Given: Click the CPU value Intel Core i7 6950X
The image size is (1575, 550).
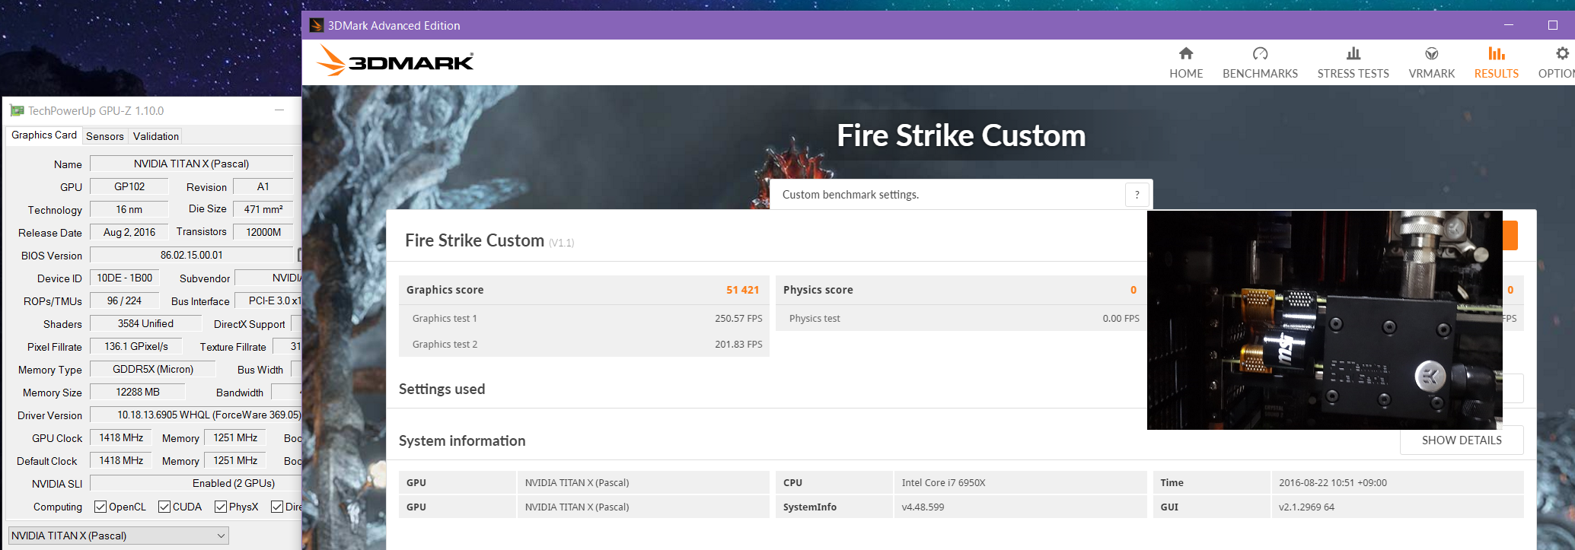Looking at the screenshot, I should point(943,482).
